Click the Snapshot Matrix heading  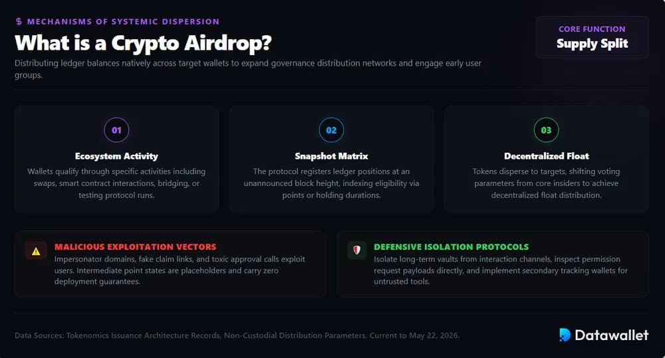(331, 156)
